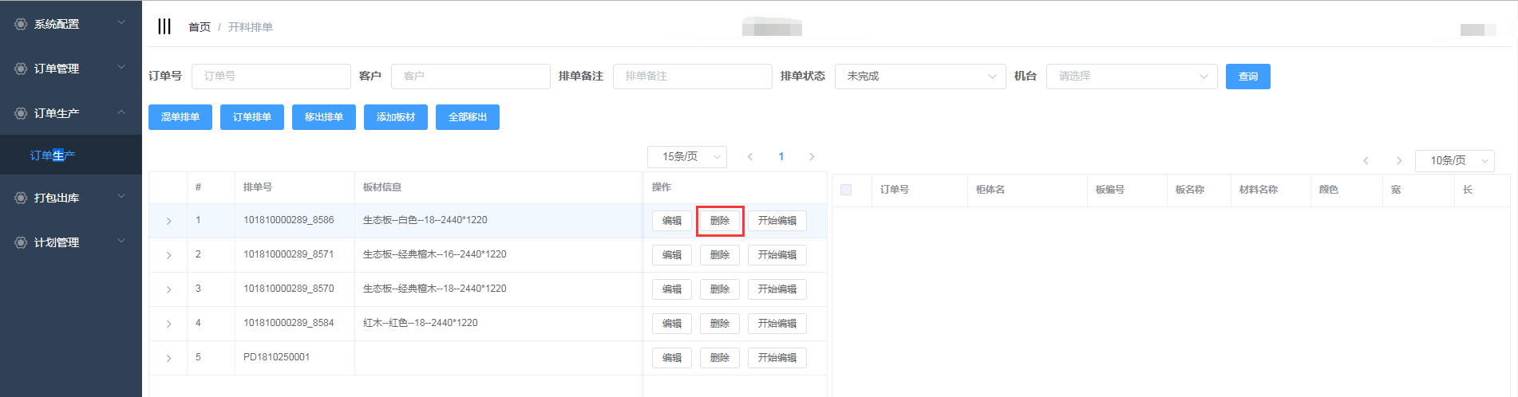
Task: Go to previous page in left table pagination
Action: (750, 156)
